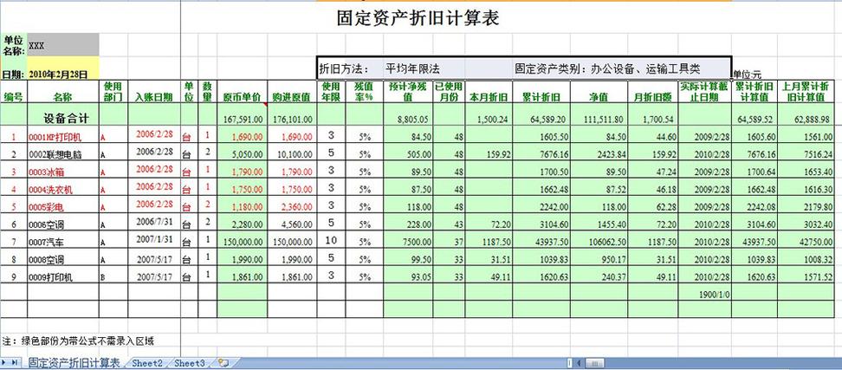Select the 上月累计折旧计算值 column header
Image resolution: width=842 pixels, height=370 pixels.
(806, 92)
